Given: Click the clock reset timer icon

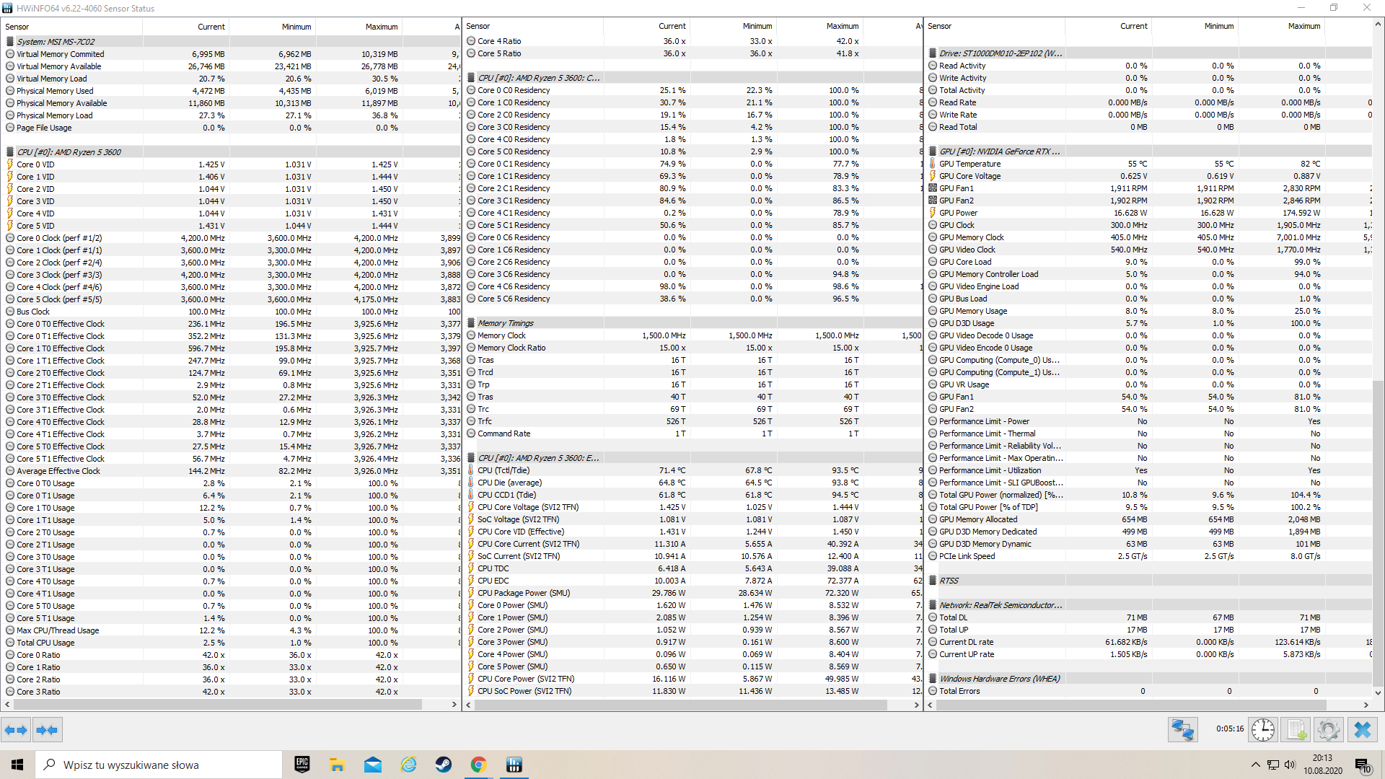Looking at the screenshot, I should click(x=1263, y=730).
